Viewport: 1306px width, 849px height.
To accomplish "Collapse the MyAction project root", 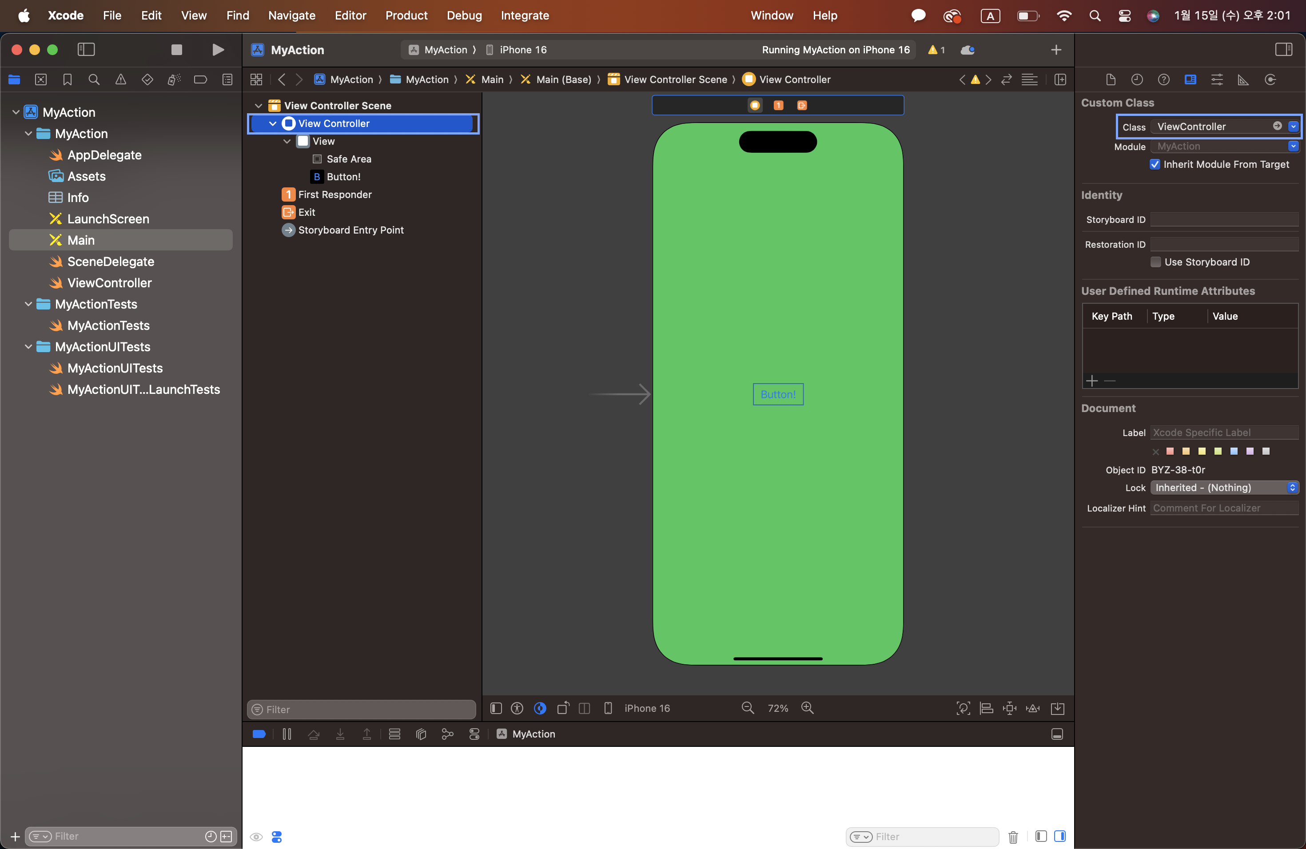I will [x=16, y=112].
